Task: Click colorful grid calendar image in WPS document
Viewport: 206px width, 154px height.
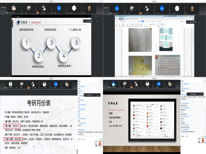Action: point(168,65)
